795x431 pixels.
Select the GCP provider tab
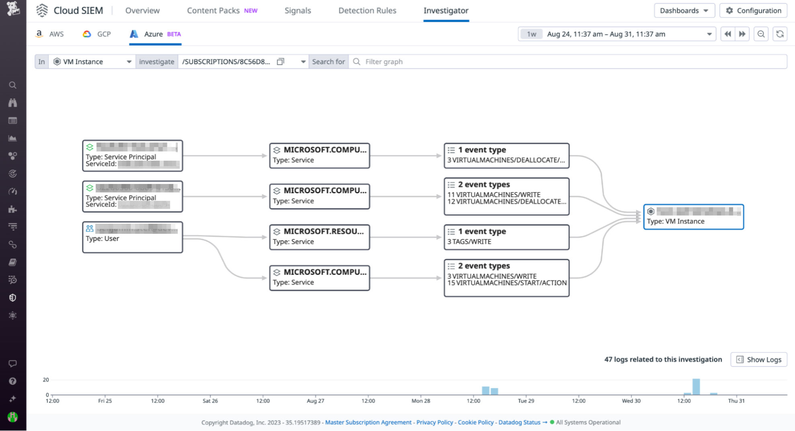click(x=96, y=34)
